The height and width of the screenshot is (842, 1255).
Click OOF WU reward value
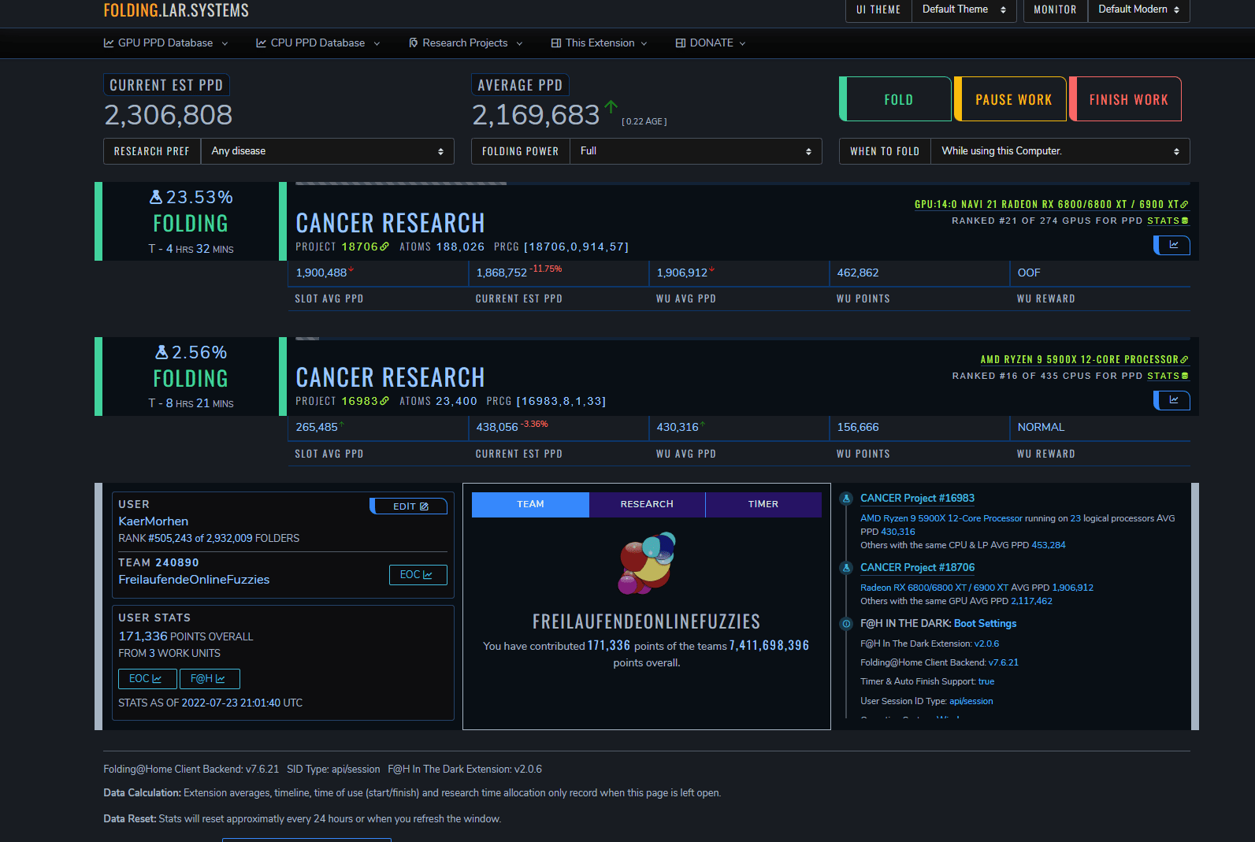tap(1029, 273)
